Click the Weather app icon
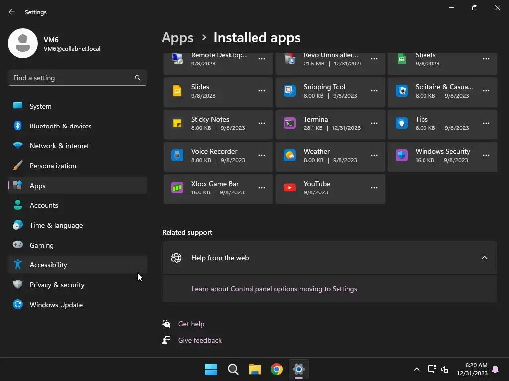 click(289, 156)
